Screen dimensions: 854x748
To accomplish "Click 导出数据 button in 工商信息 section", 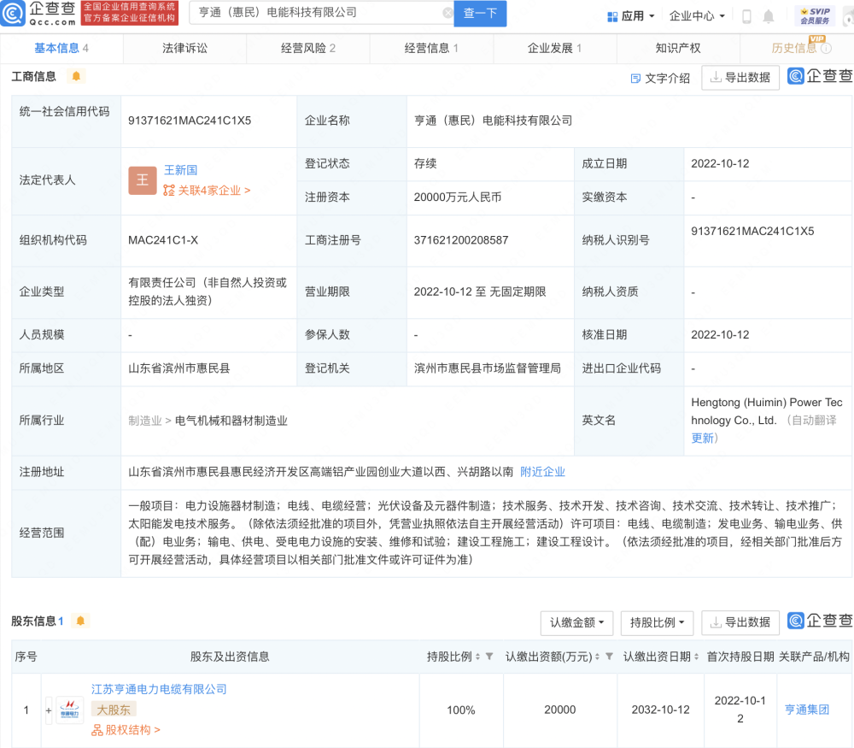I will (740, 78).
